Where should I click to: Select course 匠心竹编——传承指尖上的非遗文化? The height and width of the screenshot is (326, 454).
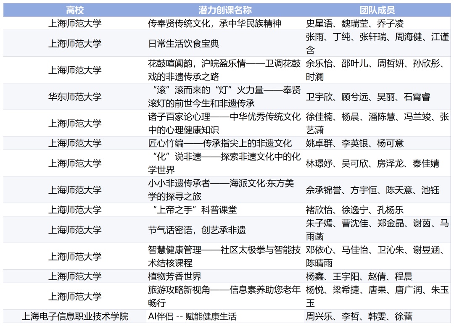coord(220,143)
